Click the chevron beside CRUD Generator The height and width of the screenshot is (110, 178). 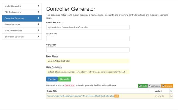click(x=38, y=12)
